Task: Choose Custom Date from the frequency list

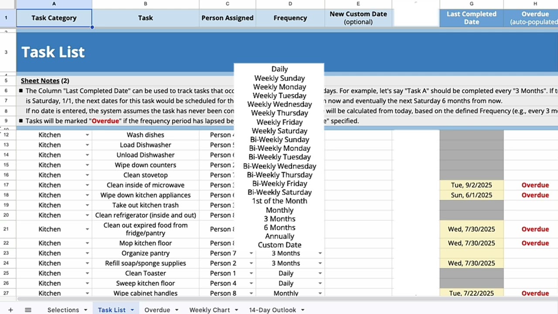Action: [279, 245]
